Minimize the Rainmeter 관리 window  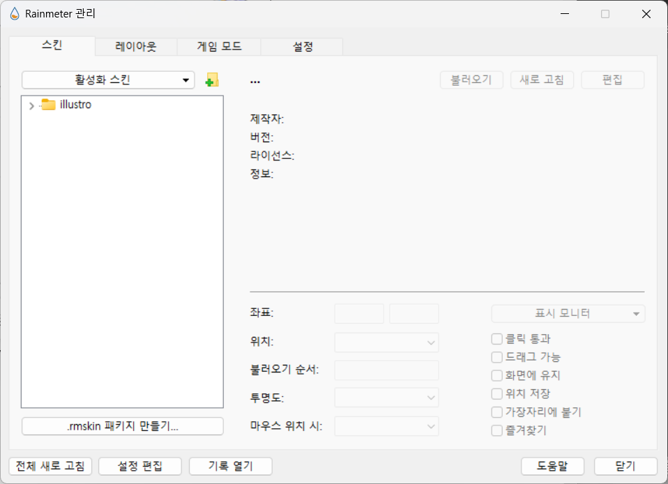(x=565, y=14)
